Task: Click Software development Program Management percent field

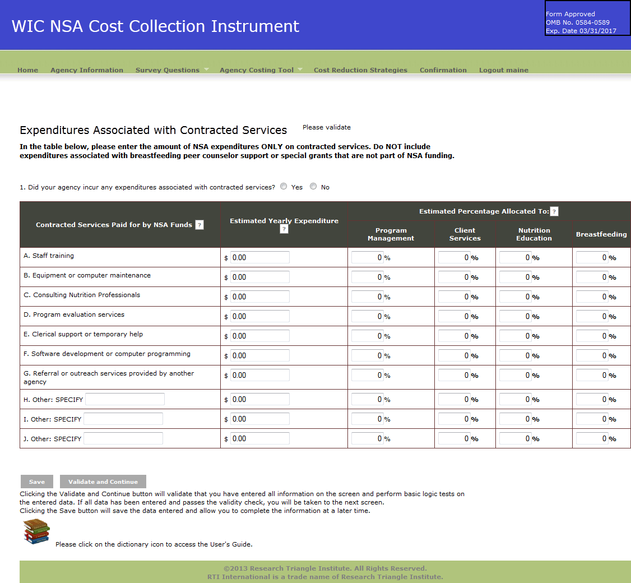Action: click(x=368, y=355)
